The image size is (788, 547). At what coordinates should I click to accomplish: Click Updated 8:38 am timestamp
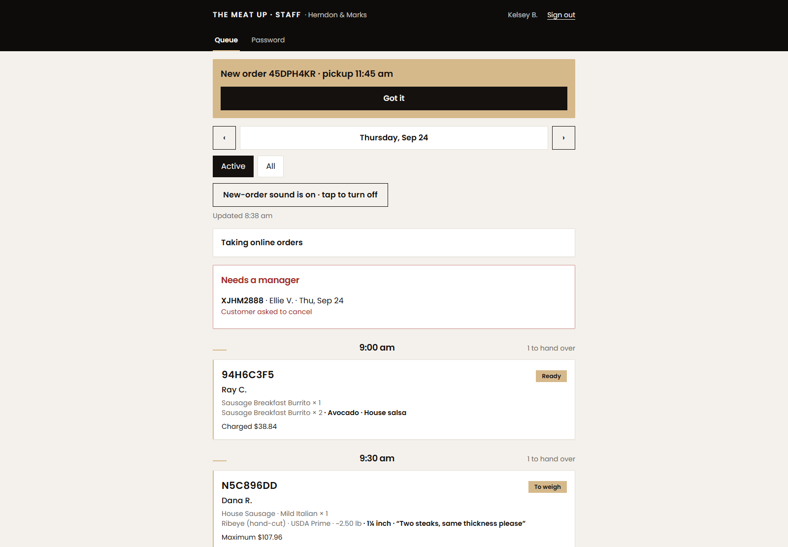(242, 216)
